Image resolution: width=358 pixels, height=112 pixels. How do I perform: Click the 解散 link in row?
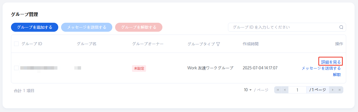coord(337,75)
